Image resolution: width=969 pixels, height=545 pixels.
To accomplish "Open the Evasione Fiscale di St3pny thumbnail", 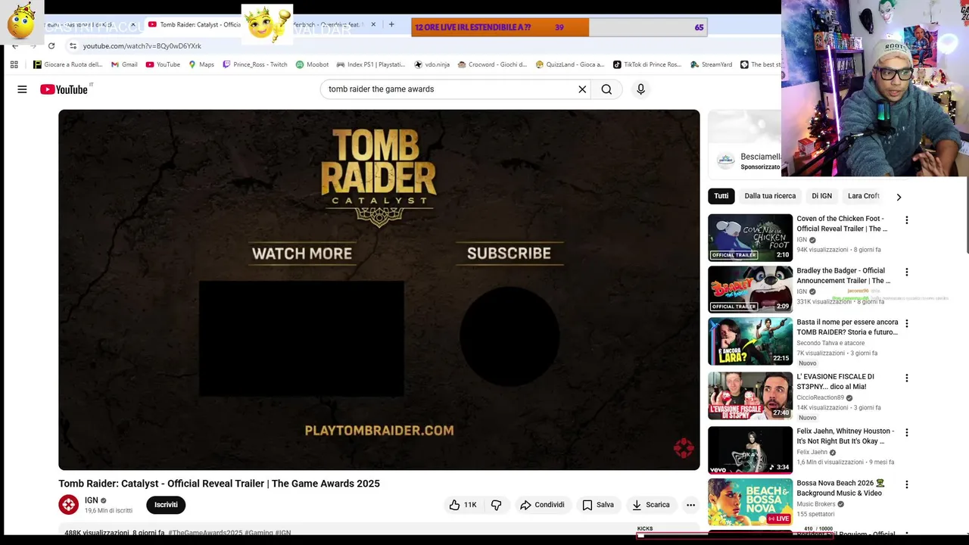I will 750,395.
